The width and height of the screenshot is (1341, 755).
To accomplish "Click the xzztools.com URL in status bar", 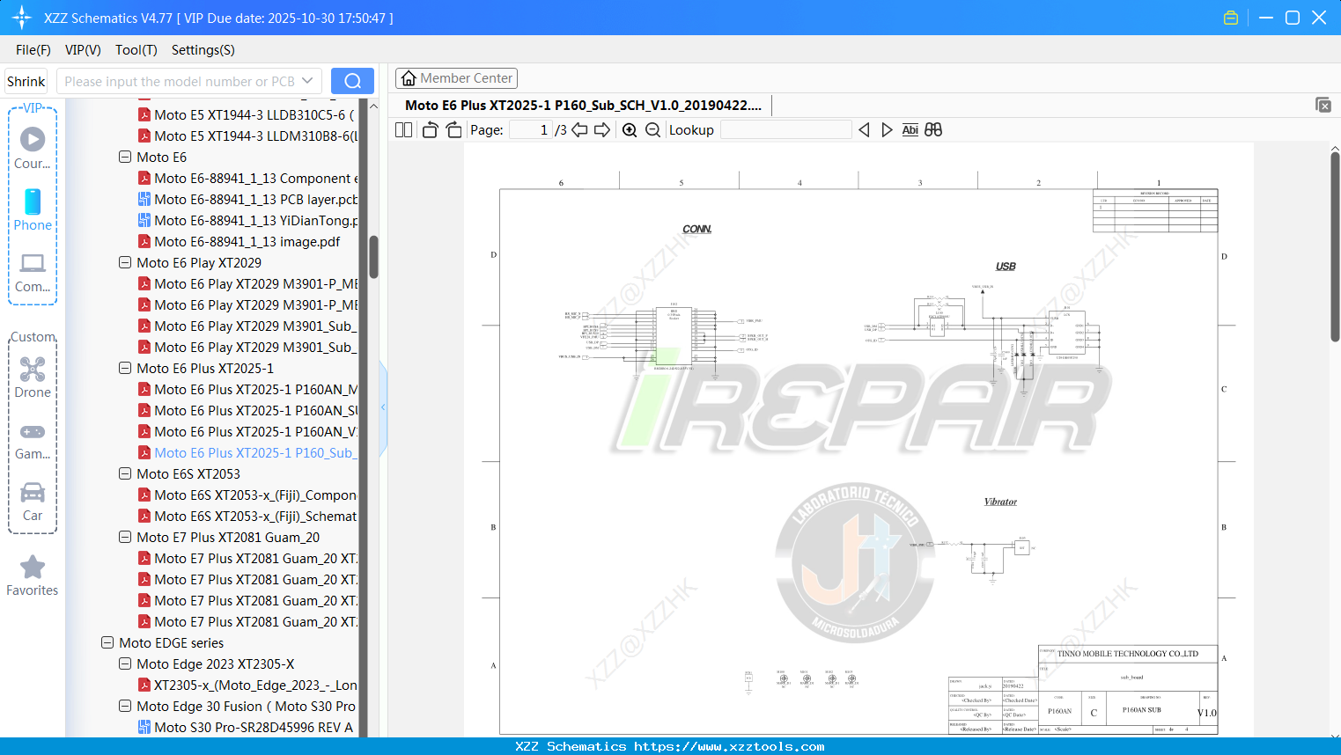I will click(x=729, y=746).
